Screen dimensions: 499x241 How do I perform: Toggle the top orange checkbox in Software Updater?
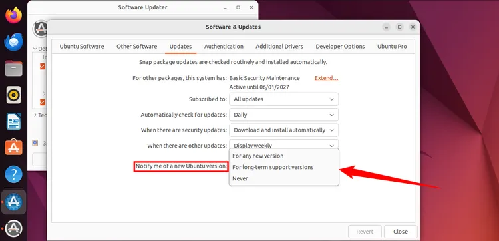pyautogui.click(x=43, y=66)
